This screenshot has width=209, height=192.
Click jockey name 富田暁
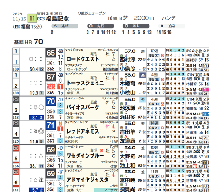(127, 180)
